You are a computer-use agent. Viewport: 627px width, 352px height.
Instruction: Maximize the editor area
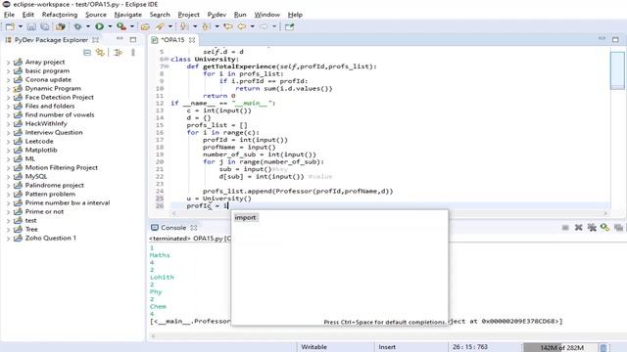pyautogui.click(x=615, y=39)
